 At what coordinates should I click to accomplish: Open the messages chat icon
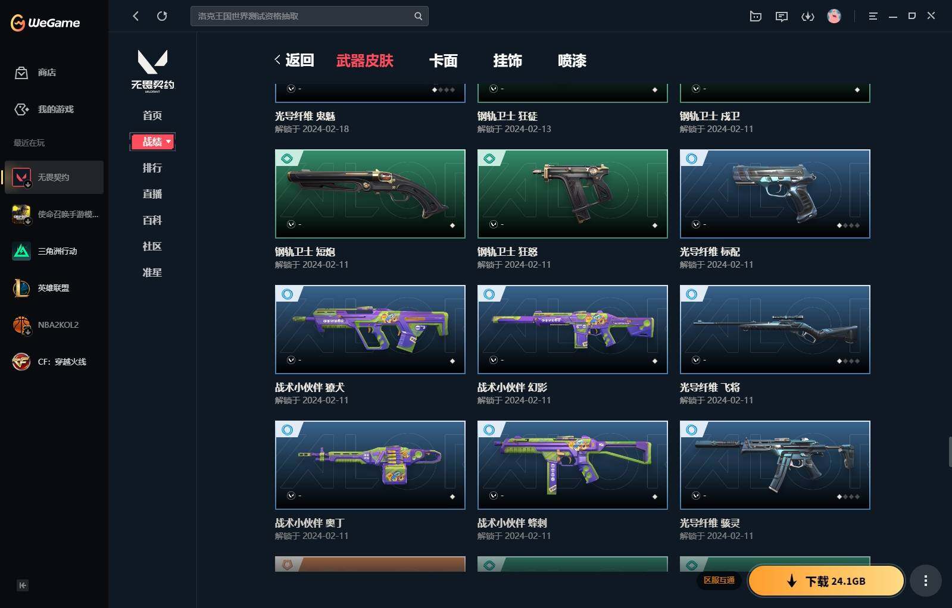tap(782, 16)
